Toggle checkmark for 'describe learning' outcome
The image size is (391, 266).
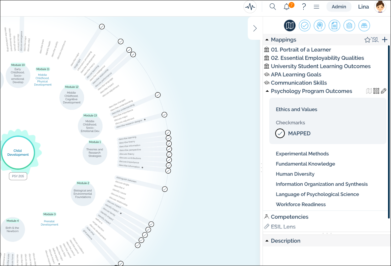168,133
